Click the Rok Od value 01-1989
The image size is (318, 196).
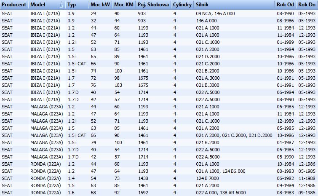point(285,42)
